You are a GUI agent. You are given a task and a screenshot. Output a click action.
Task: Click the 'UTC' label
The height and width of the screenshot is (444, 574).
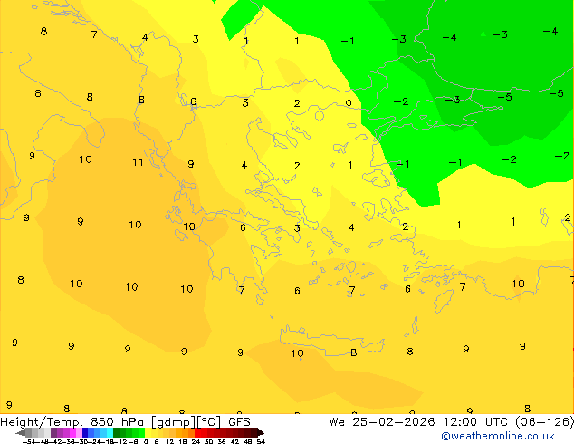tap(496, 422)
